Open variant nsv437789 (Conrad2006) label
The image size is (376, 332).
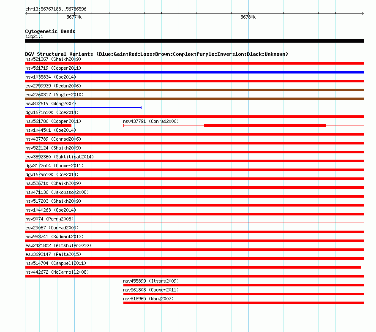pos(53,139)
